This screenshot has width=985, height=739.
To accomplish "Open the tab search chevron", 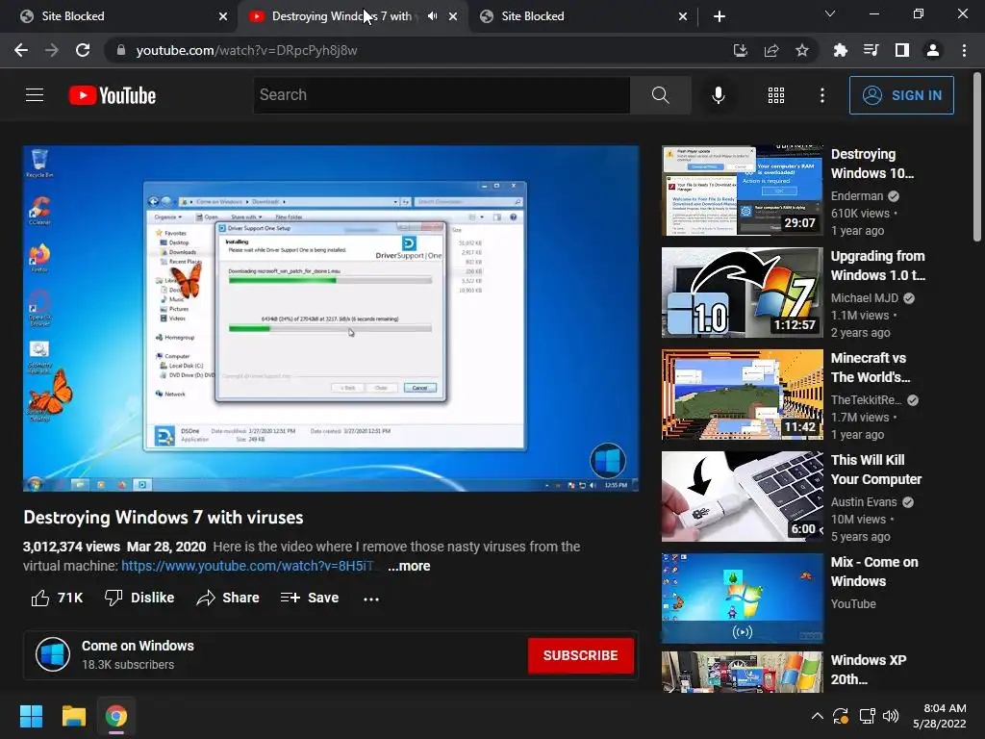I will tap(830, 13).
